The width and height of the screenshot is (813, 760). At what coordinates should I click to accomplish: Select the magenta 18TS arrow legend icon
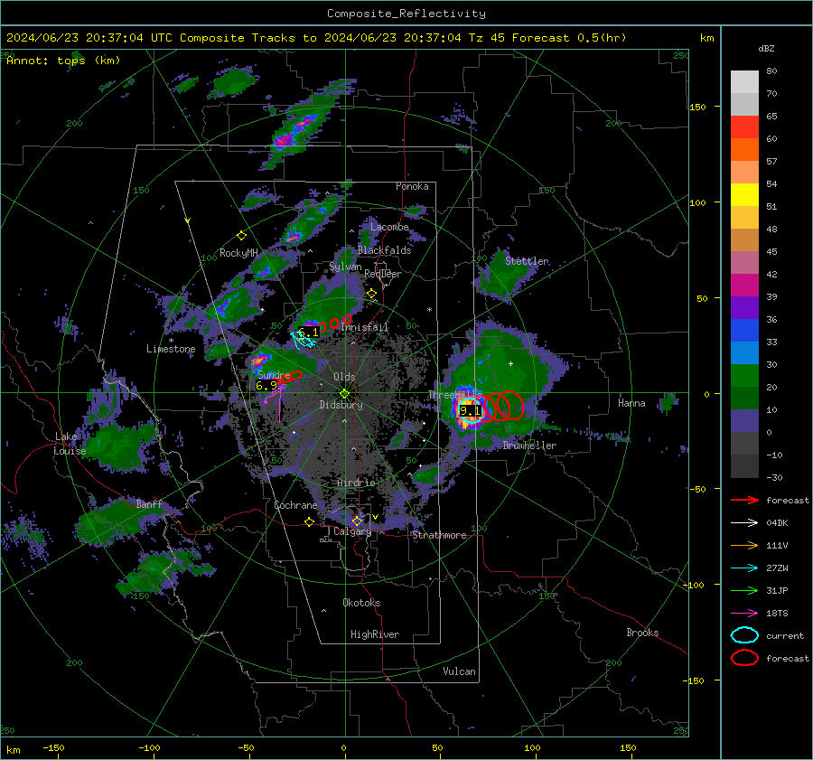(744, 614)
